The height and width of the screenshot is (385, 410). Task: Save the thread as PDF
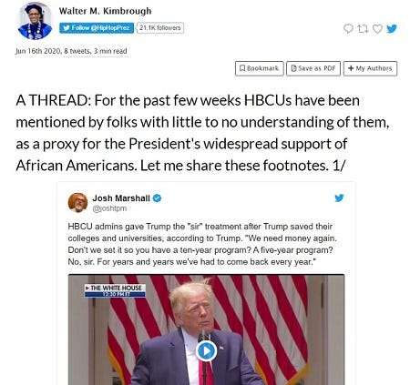click(x=313, y=68)
